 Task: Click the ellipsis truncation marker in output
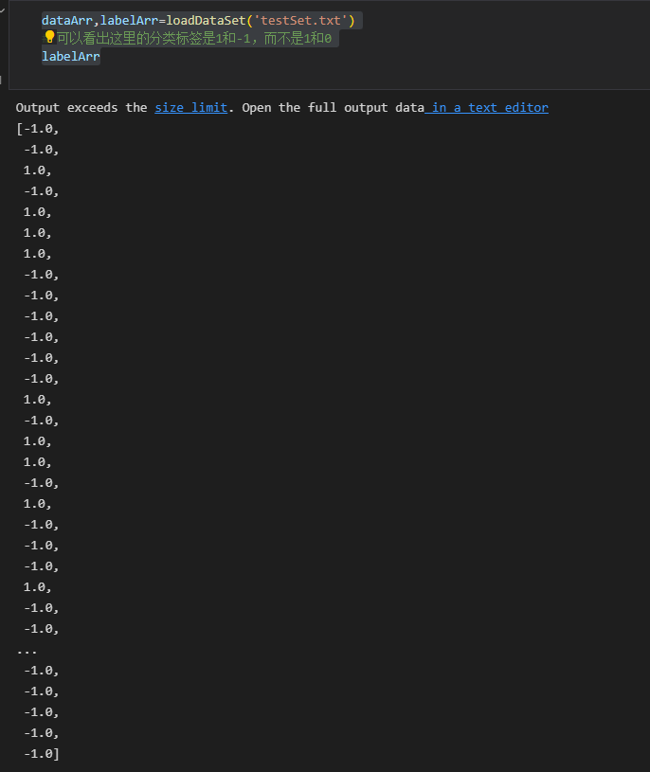[x=27, y=651]
